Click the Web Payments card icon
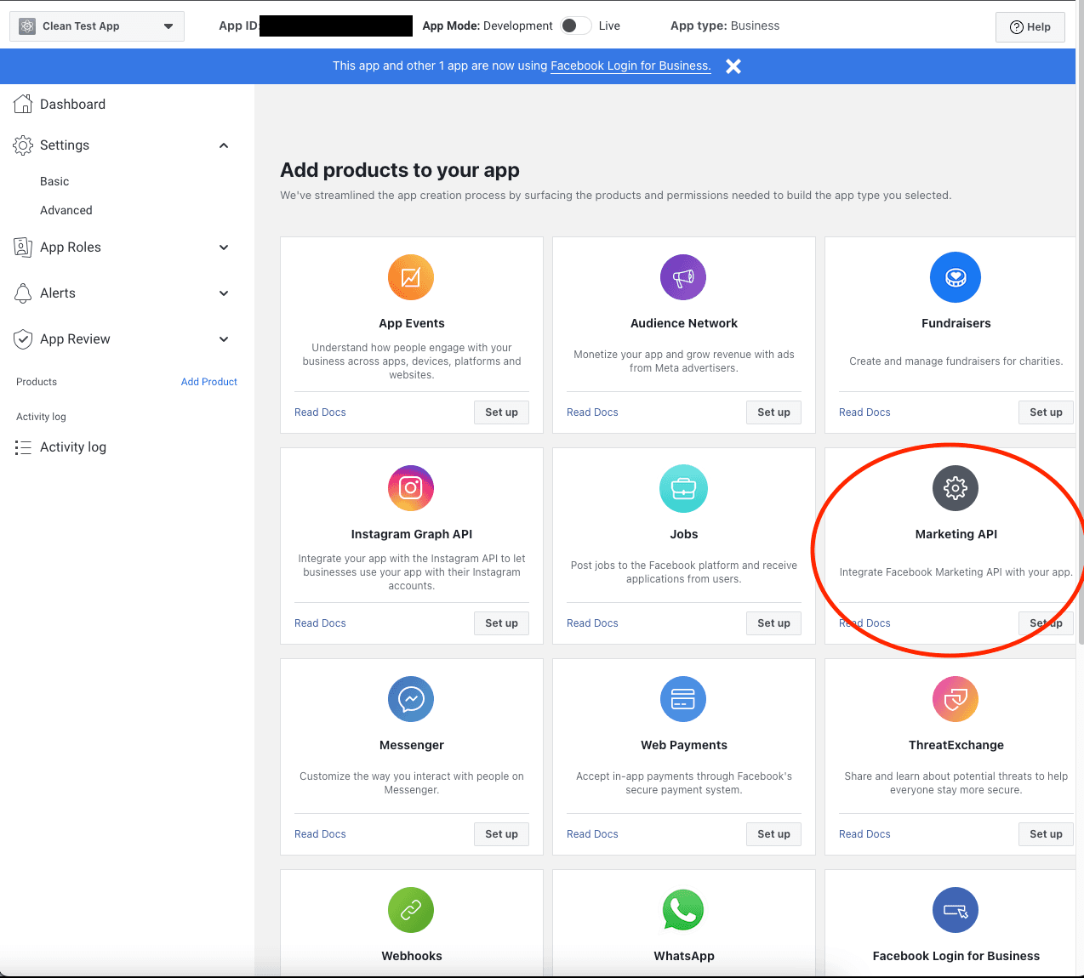The height and width of the screenshot is (978, 1084). (683, 699)
